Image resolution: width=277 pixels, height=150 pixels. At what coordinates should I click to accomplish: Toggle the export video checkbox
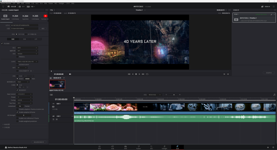pyautogui.click(x=2, y=44)
